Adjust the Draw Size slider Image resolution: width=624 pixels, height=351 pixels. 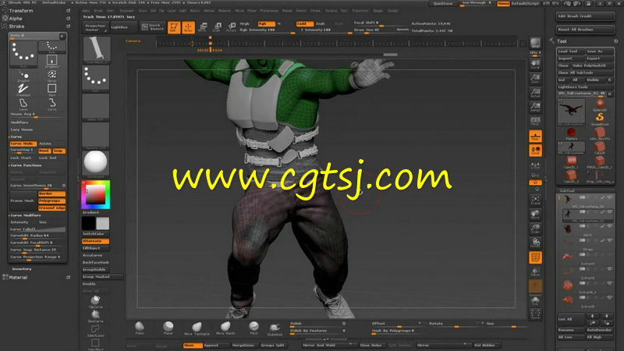pos(381,30)
